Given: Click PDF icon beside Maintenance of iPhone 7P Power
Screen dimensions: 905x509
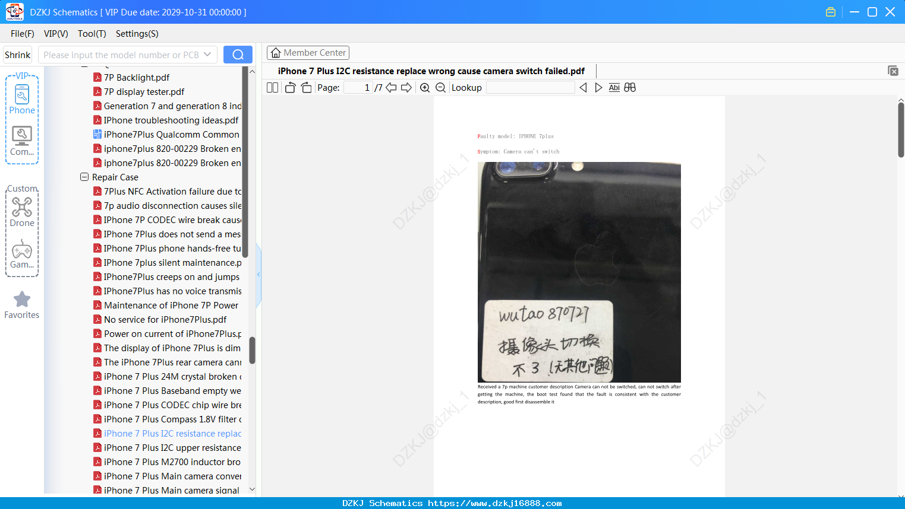Looking at the screenshot, I should [97, 305].
